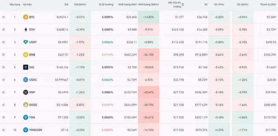Viewport: 278px width, 136px height.
Task: Sort using the Vốn hóa thị trường arrows
Action: (183, 4)
